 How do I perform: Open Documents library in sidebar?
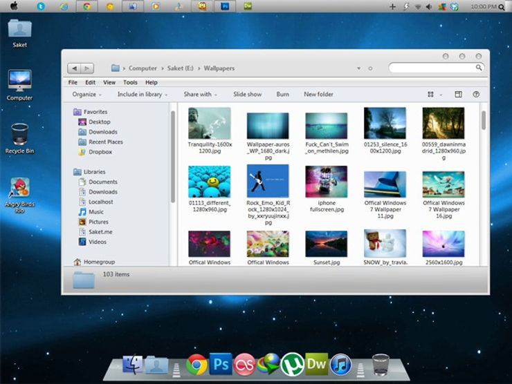98,182
